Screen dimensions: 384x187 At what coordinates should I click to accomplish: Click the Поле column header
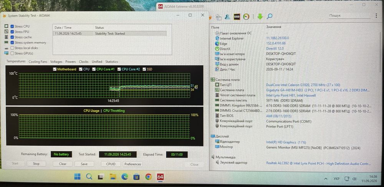215,27
